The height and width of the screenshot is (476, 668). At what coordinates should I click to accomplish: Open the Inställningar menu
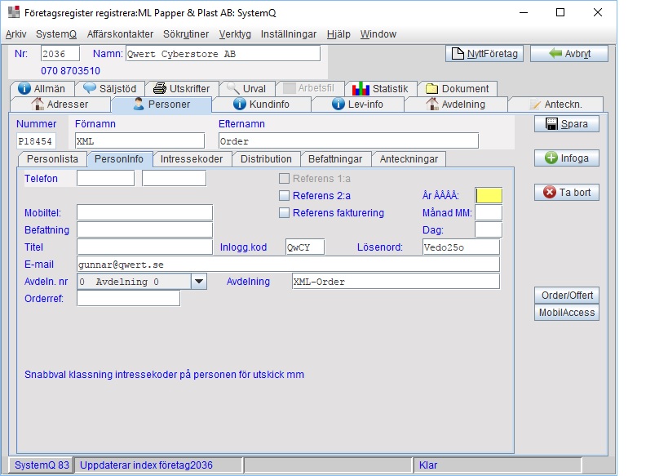tap(288, 34)
